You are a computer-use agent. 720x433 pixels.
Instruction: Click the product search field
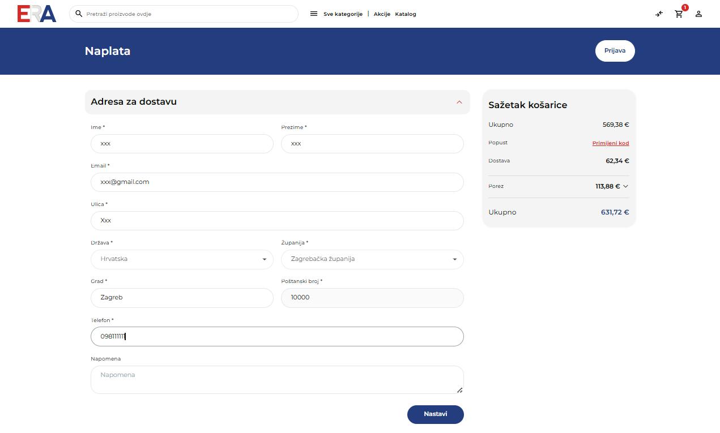pyautogui.click(x=190, y=14)
